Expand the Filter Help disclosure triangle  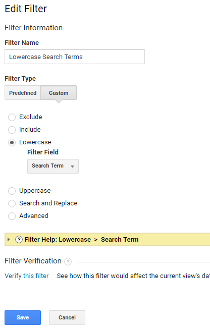pyautogui.click(x=9, y=239)
